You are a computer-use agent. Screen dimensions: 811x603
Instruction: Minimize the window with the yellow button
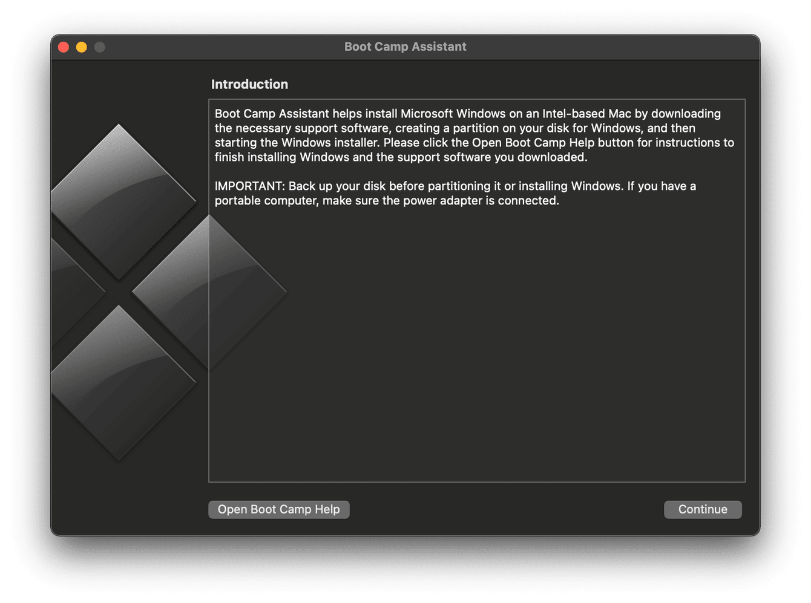[x=82, y=47]
